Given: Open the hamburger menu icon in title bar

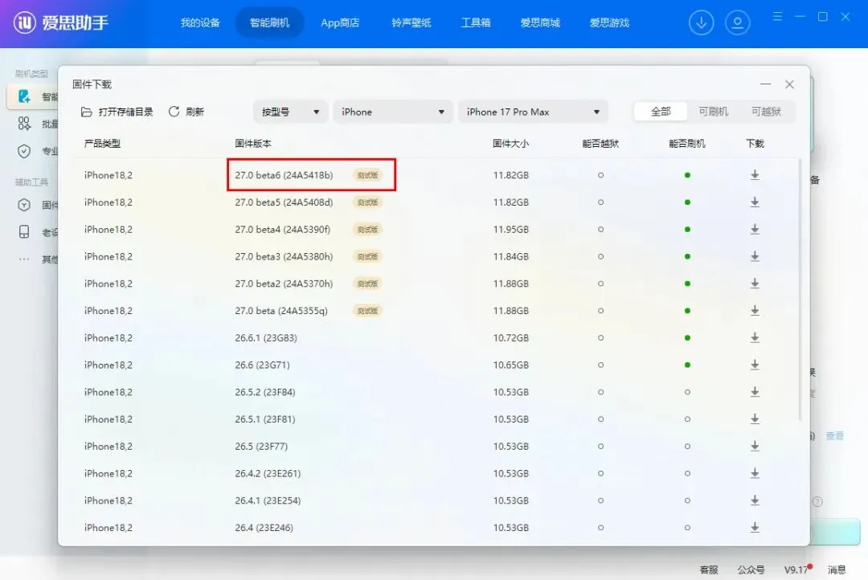Looking at the screenshot, I should [777, 17].
